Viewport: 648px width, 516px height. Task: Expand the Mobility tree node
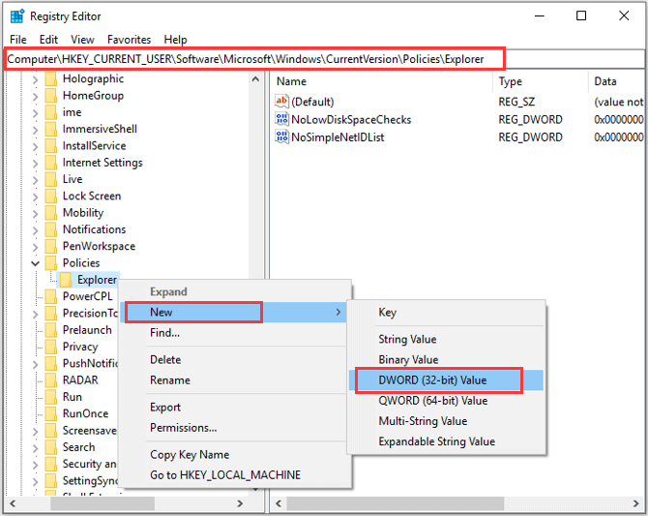click(x=35, y=214)
